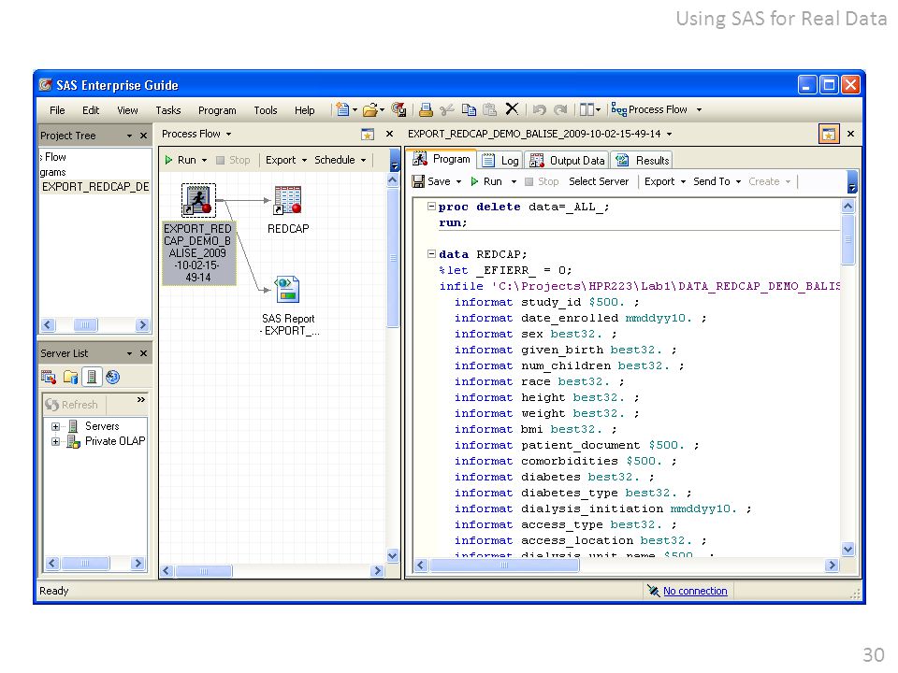Click the highlighted starred window icon at top right
The height and width of the screenshot is (673, 898).
click(x=829, y=134)
